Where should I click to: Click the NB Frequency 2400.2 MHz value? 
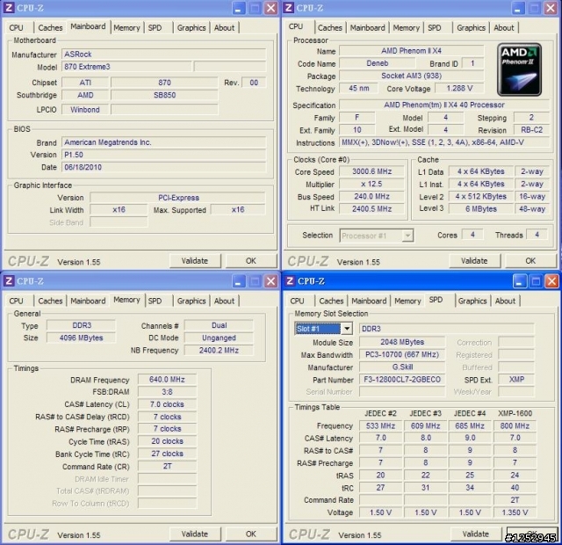(x=219, y=350)
